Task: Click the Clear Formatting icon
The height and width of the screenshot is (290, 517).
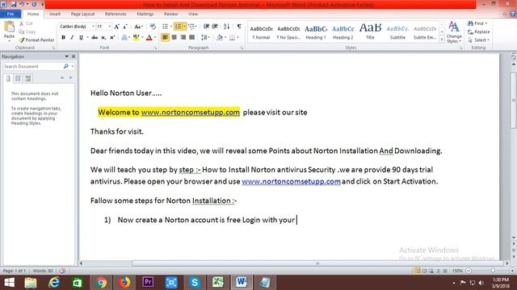Action: click(153, 27)
